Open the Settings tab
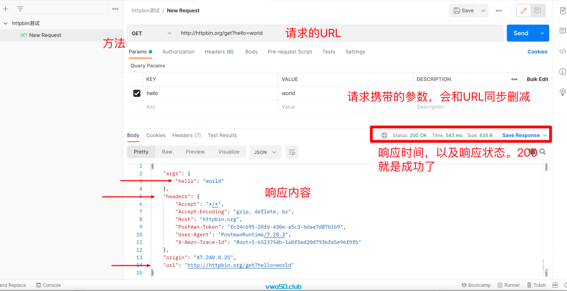The width and height of the screenshot is (567, 291). 355,52
